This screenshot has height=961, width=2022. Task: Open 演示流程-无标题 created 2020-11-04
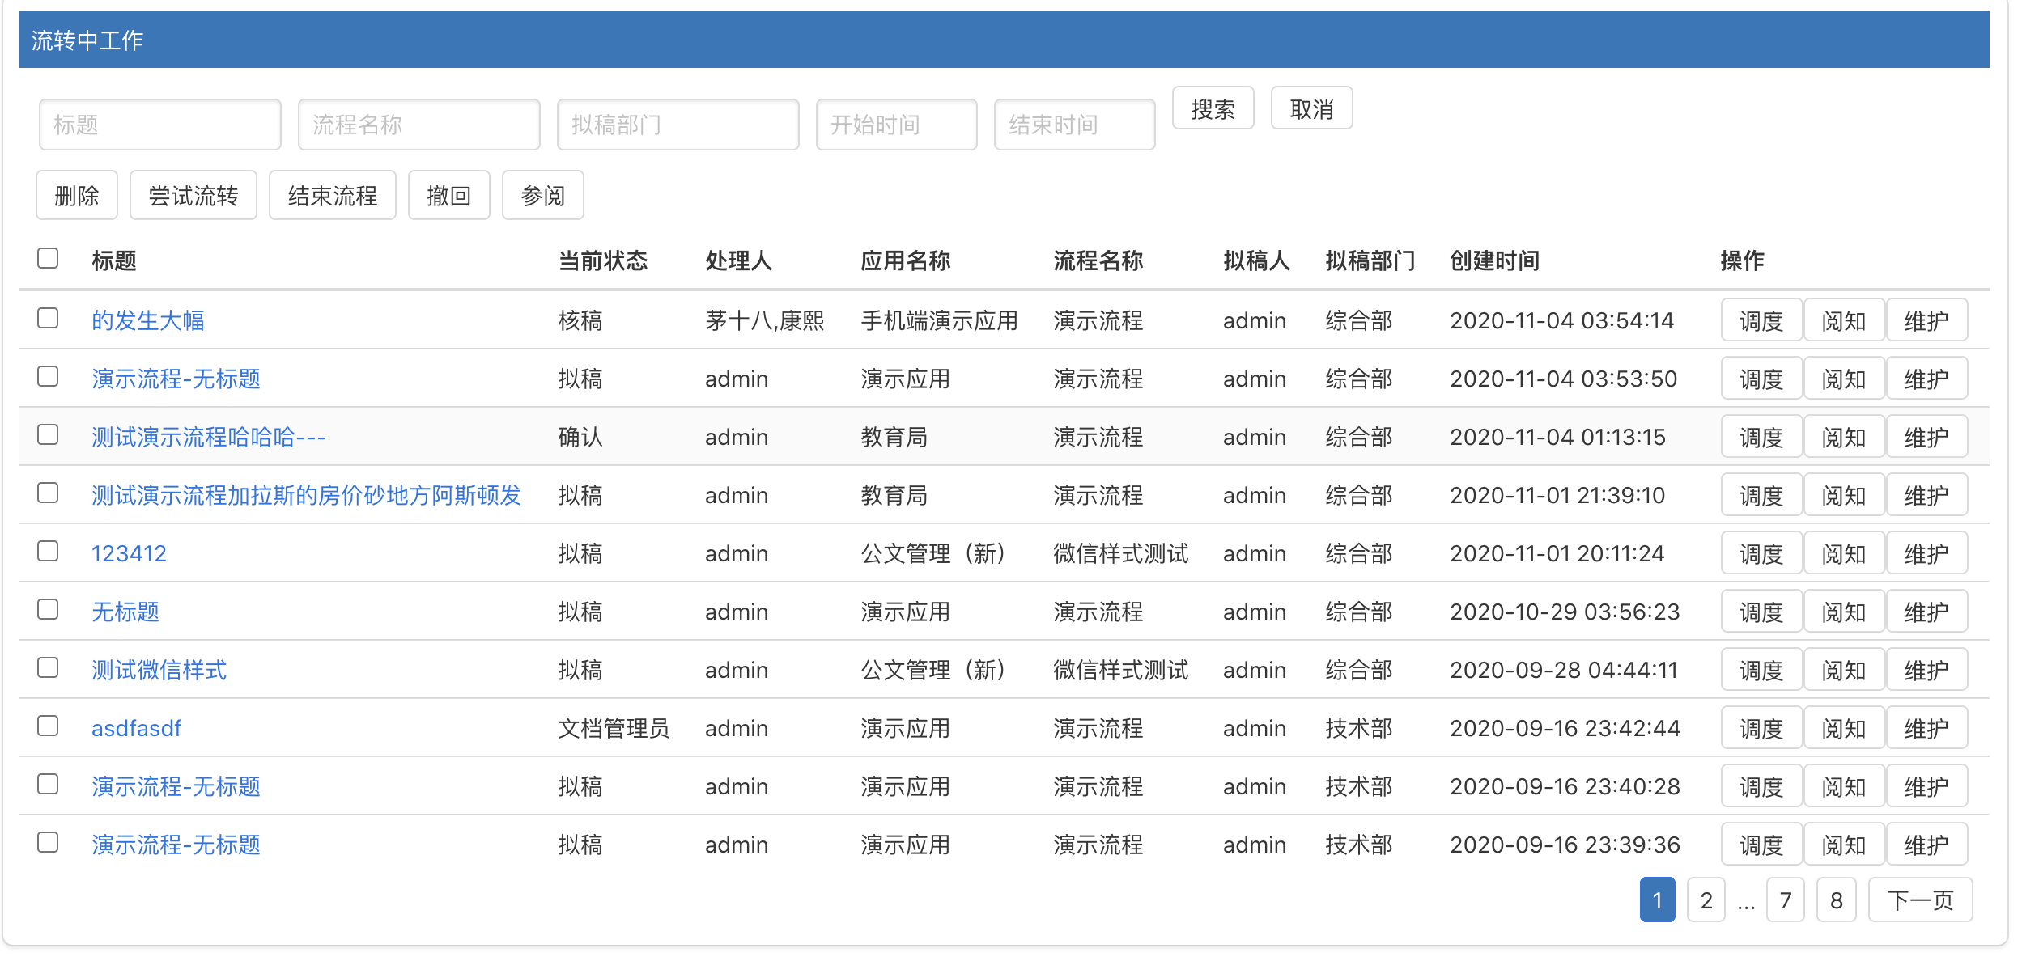click(176, 379)
